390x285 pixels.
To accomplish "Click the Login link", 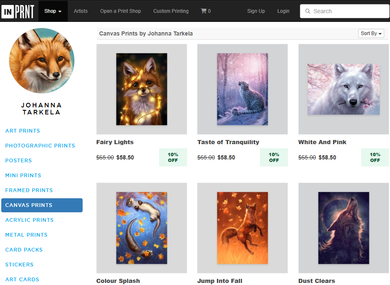I will (x=283, y=11).
